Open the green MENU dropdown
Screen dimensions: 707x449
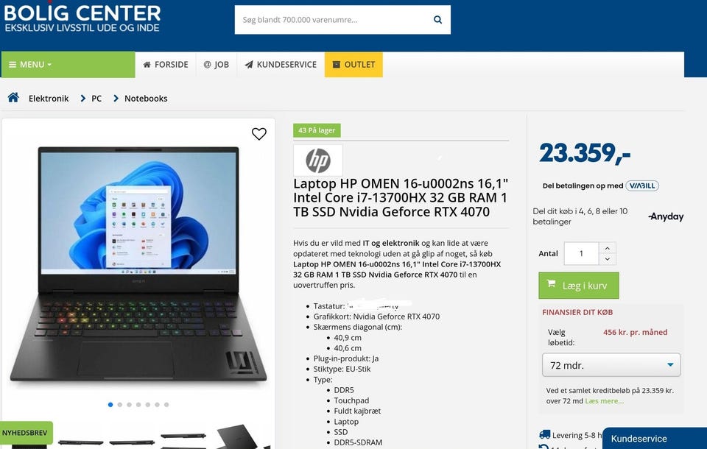point(68,65)
